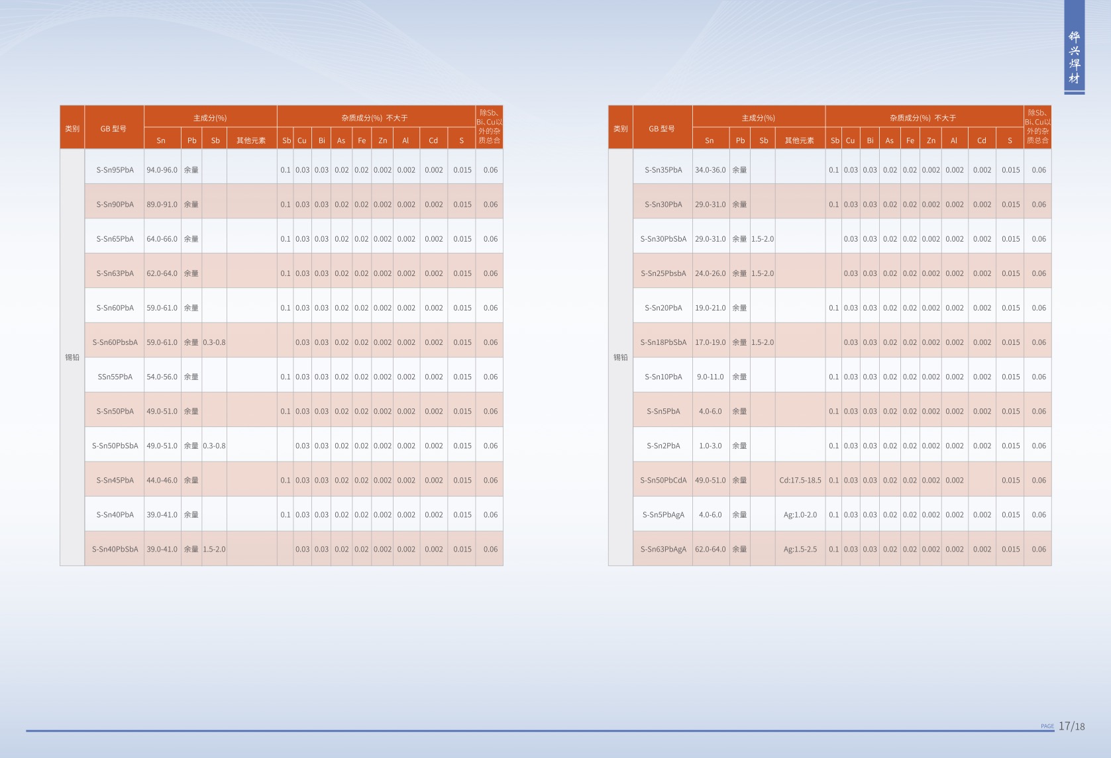Screen dimensions: 1111x758
Task: Select the Ag:1.5-2.5 cell
Action: coord(800,549)
